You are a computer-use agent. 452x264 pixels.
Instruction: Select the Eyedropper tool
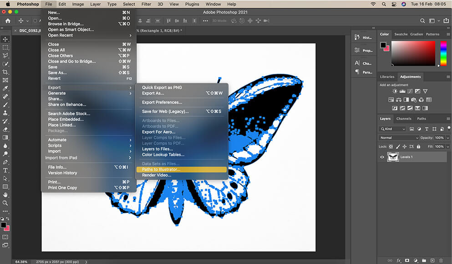pos(5,88)
